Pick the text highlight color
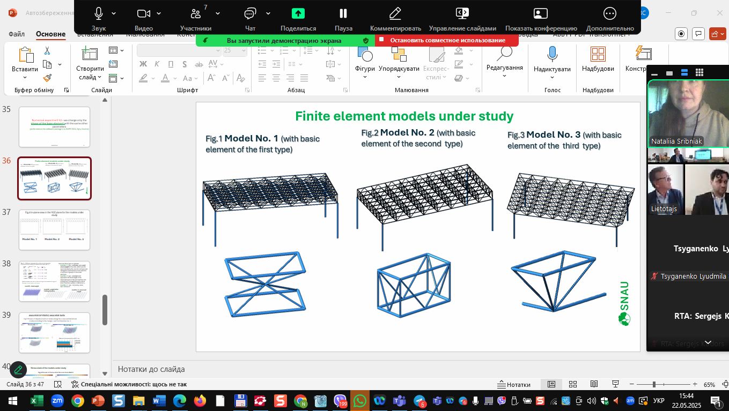 point(143,78)
